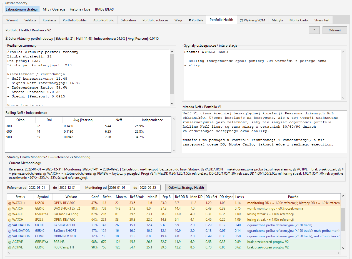The width and height of the screenshot is (352, 259).
Task: Open the Stress Test tab
Action: tap(322, 20)
